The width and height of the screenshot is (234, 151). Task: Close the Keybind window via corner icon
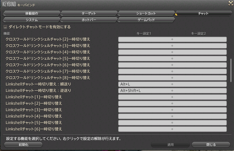tap(231, 3)
